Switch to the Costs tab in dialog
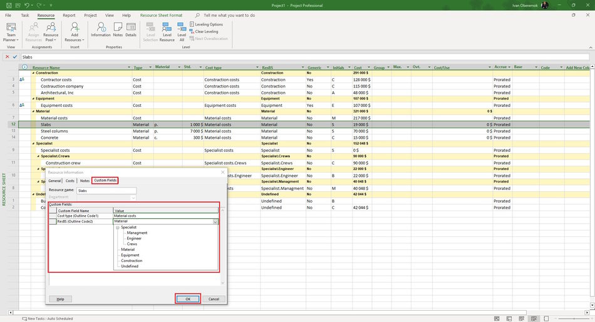Image resolution: width=595 pixels, height=322 pixels. 70,181
